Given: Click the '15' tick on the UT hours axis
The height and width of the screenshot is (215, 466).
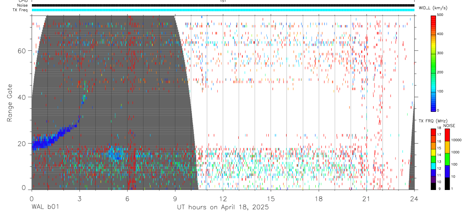Looking at the screenshot, I should point(271,199).
